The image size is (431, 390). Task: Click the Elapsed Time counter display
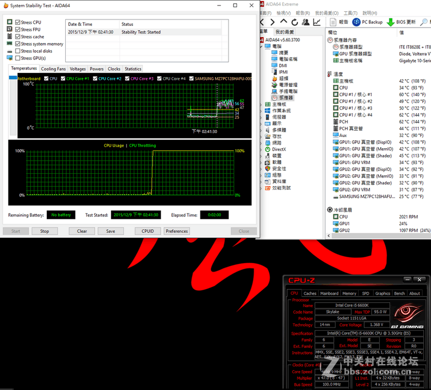[x=214, y=215]
